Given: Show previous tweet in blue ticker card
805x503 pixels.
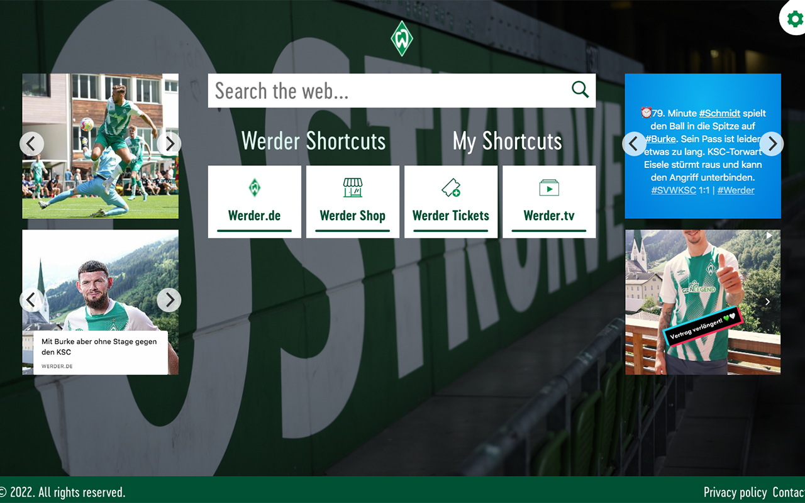Looking at the screenshot, I should 634,144.
